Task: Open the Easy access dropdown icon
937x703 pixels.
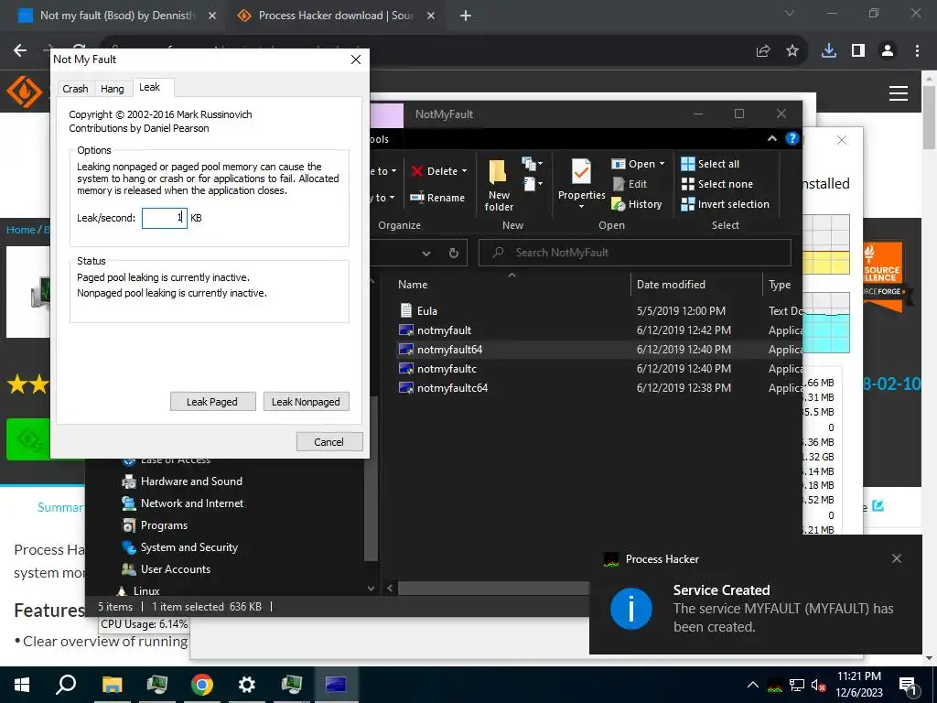Action: point(532,183)
